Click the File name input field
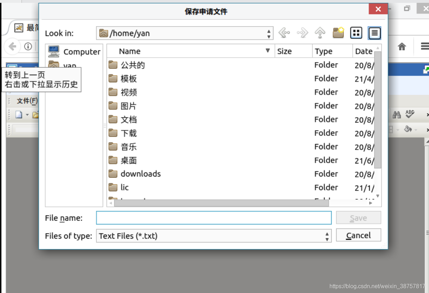429x293 pixels. tap(214, 218)
